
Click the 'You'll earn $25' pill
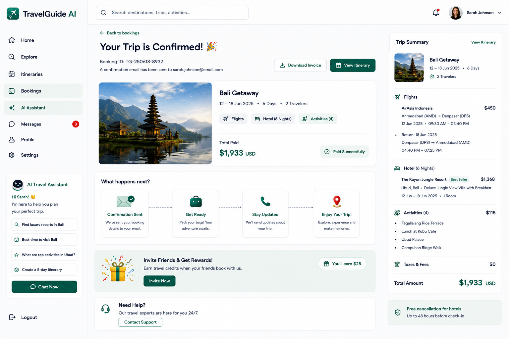[342, 264]
